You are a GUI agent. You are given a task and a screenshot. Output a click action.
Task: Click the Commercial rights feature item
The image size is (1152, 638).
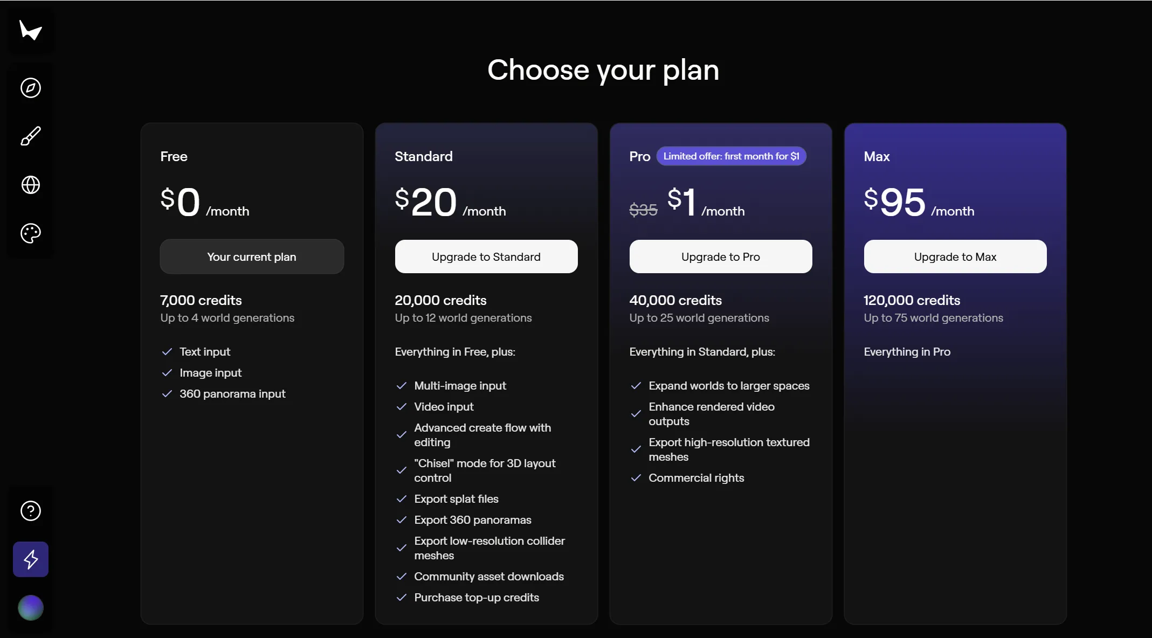[696, 478]
